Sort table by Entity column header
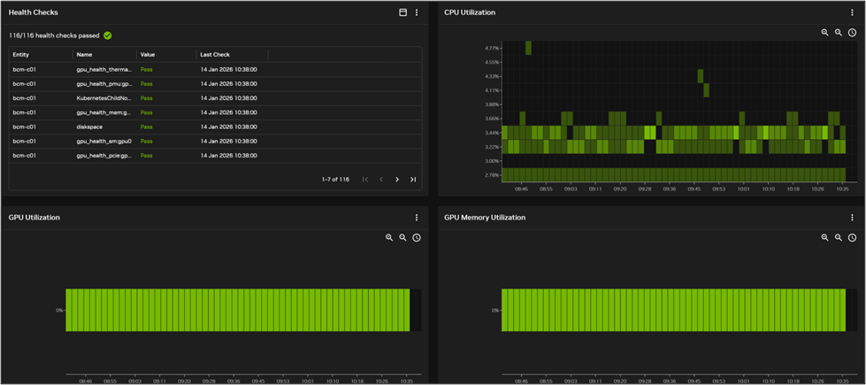Screen dimensions: 866x385 click(x=20, y=55)
